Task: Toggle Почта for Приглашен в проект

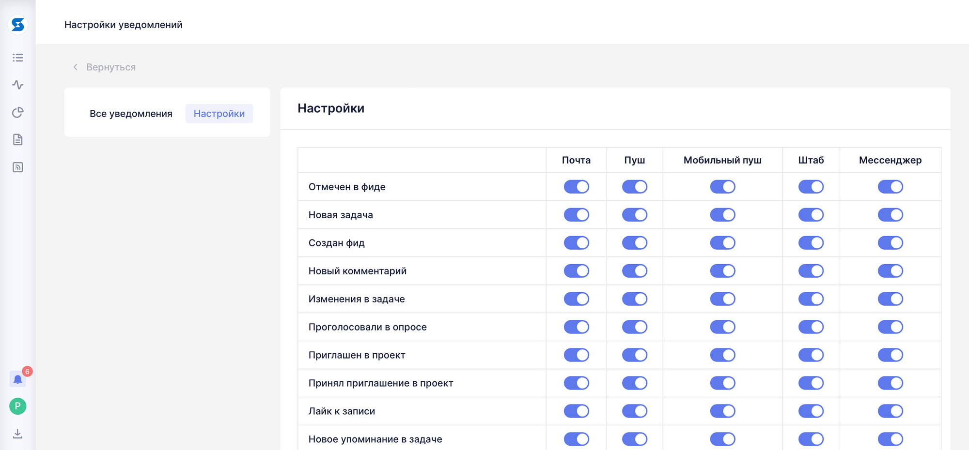Action: pos(577,355)
